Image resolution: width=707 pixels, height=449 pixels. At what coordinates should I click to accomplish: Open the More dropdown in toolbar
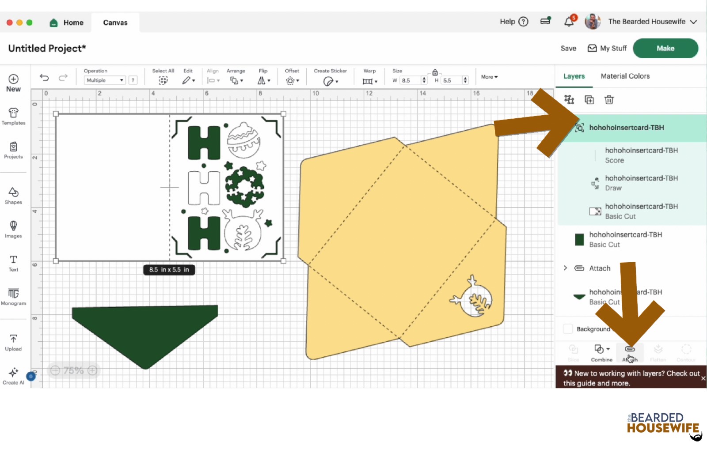coord(489,77)
